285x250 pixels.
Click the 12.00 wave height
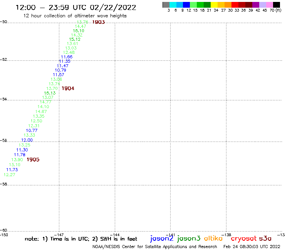pyautogui.click(x=27, y=140)
